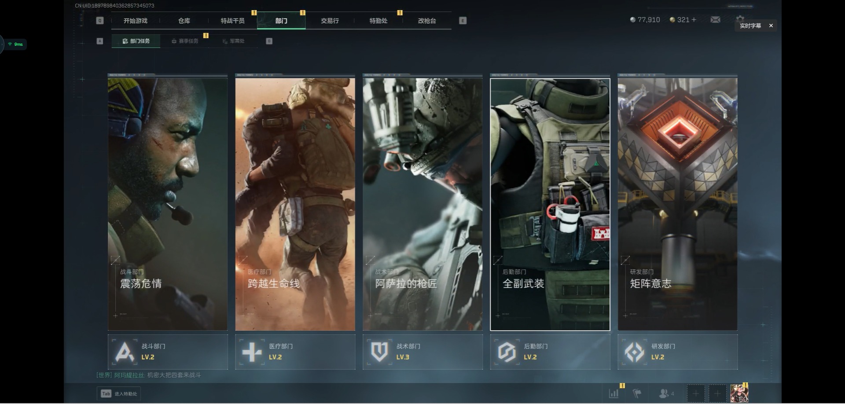Open the mail inbox envelope
Viewport: 845px width, 404px height.
tap(716, 20)
